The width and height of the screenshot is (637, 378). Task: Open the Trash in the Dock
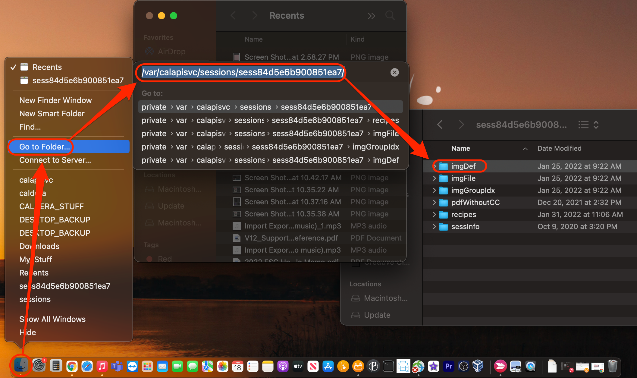612,366
